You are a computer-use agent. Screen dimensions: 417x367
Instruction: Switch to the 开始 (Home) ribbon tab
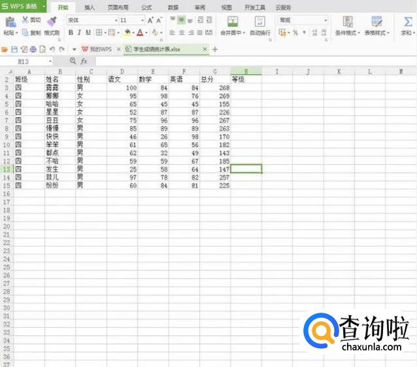pos(63,7)
